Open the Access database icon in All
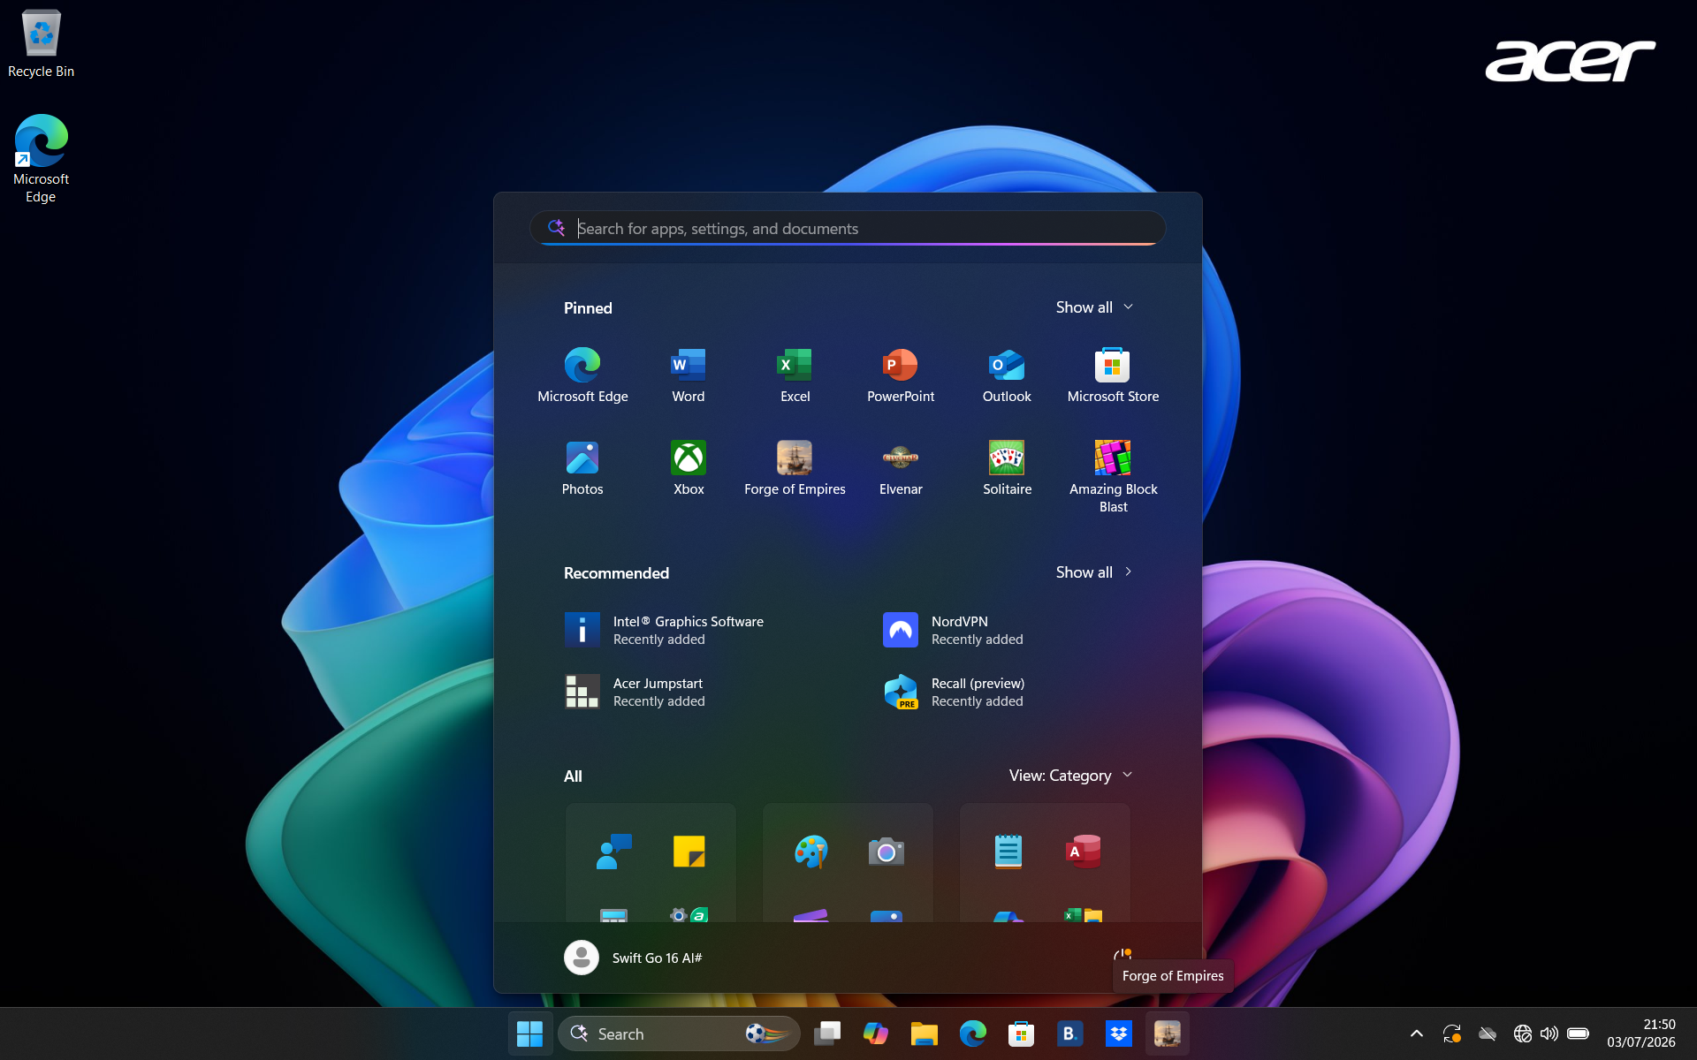The image size is (1697, 1060). [1083, 852]
